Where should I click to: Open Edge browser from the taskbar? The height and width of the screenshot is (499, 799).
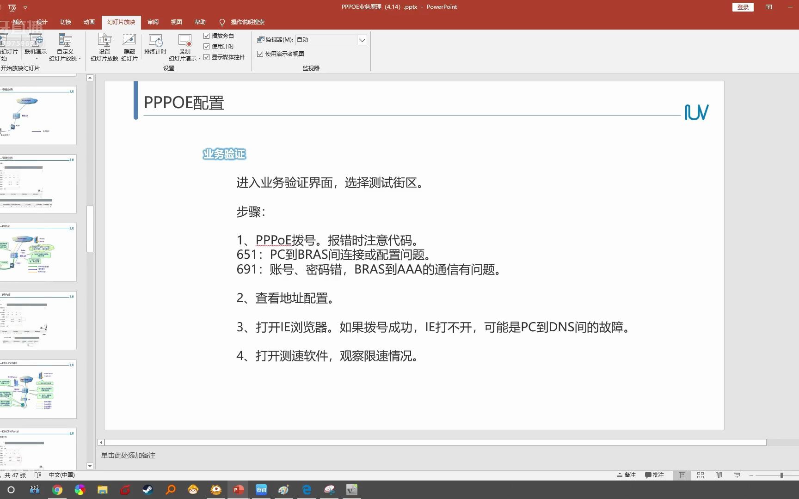(307, 490)
